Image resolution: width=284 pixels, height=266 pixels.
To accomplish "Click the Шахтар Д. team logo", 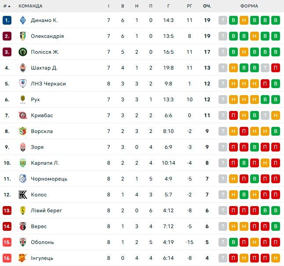I will coord(23,68).
